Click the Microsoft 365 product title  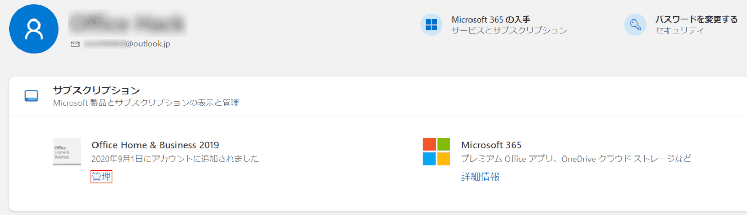[491, 145]
